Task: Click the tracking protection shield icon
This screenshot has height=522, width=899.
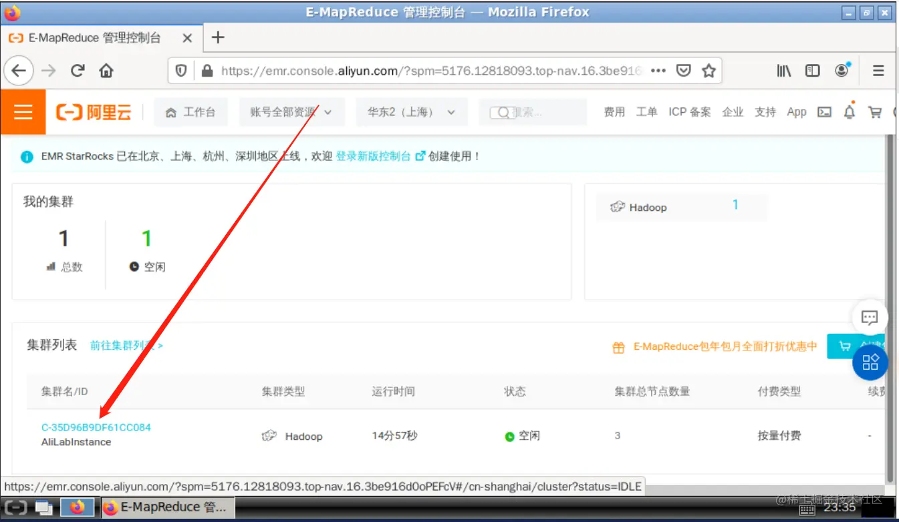Action: pyautogui.click(x=181, y=71)
